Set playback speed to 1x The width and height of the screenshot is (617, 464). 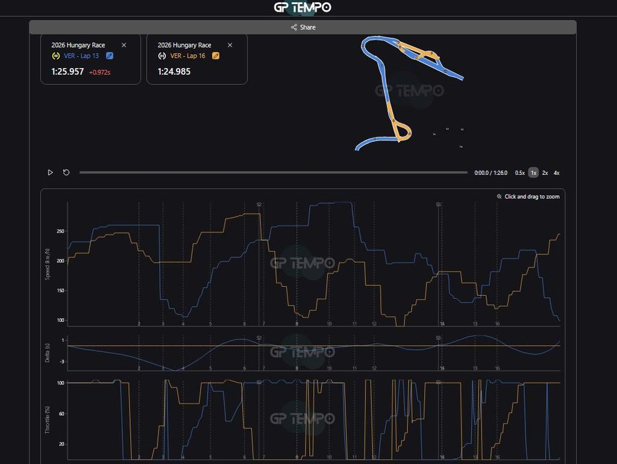(x=533, y=173)
